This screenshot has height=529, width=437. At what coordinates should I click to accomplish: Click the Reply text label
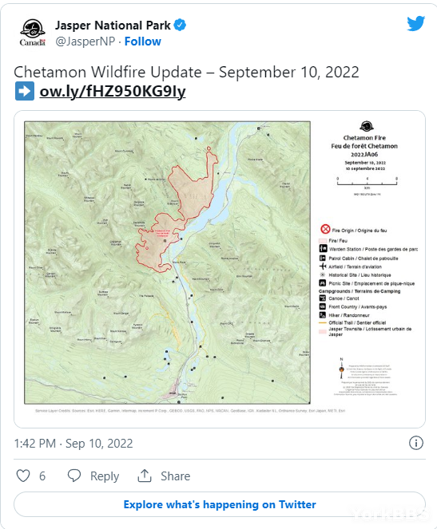(x=105, y=476)
